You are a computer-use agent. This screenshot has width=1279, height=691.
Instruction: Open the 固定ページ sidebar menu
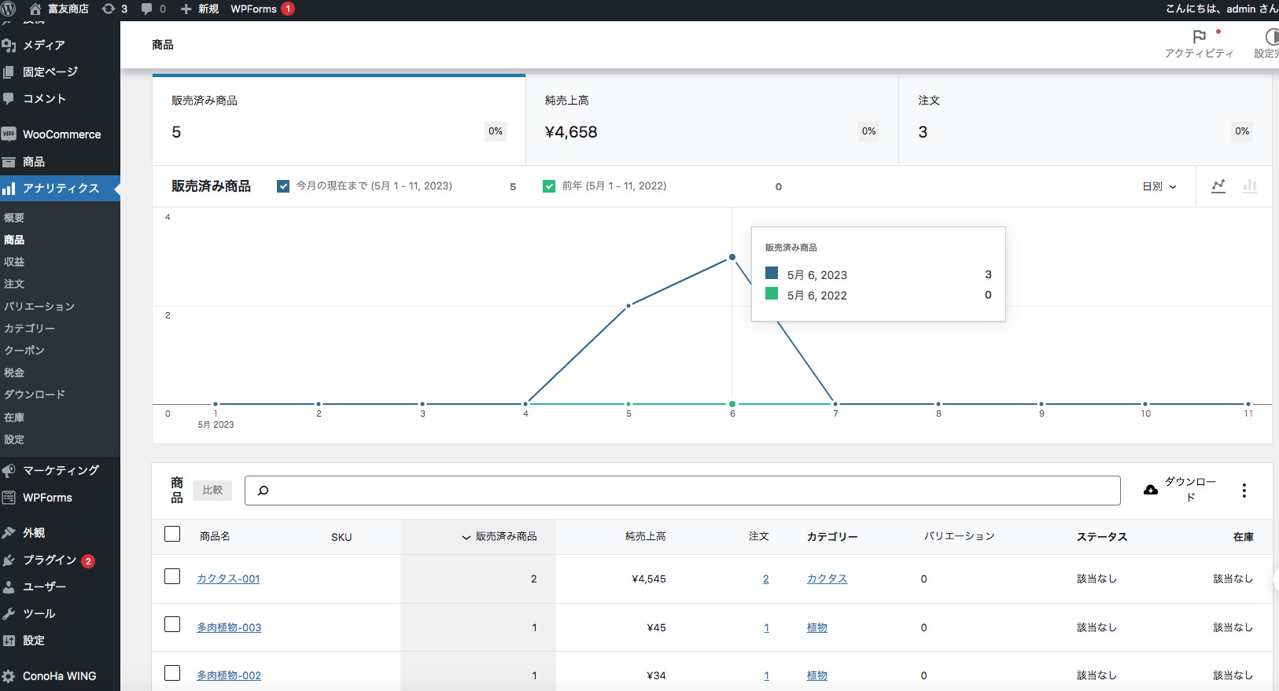60,72
